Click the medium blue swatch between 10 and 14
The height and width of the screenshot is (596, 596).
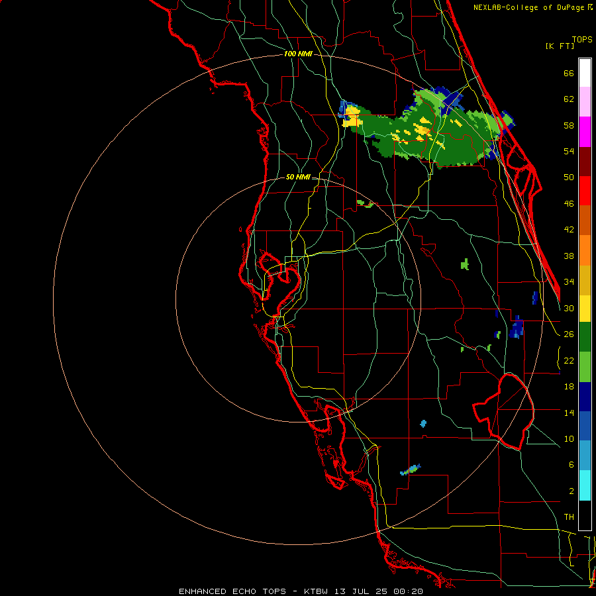pyautogui.click(x=585, y=426)
